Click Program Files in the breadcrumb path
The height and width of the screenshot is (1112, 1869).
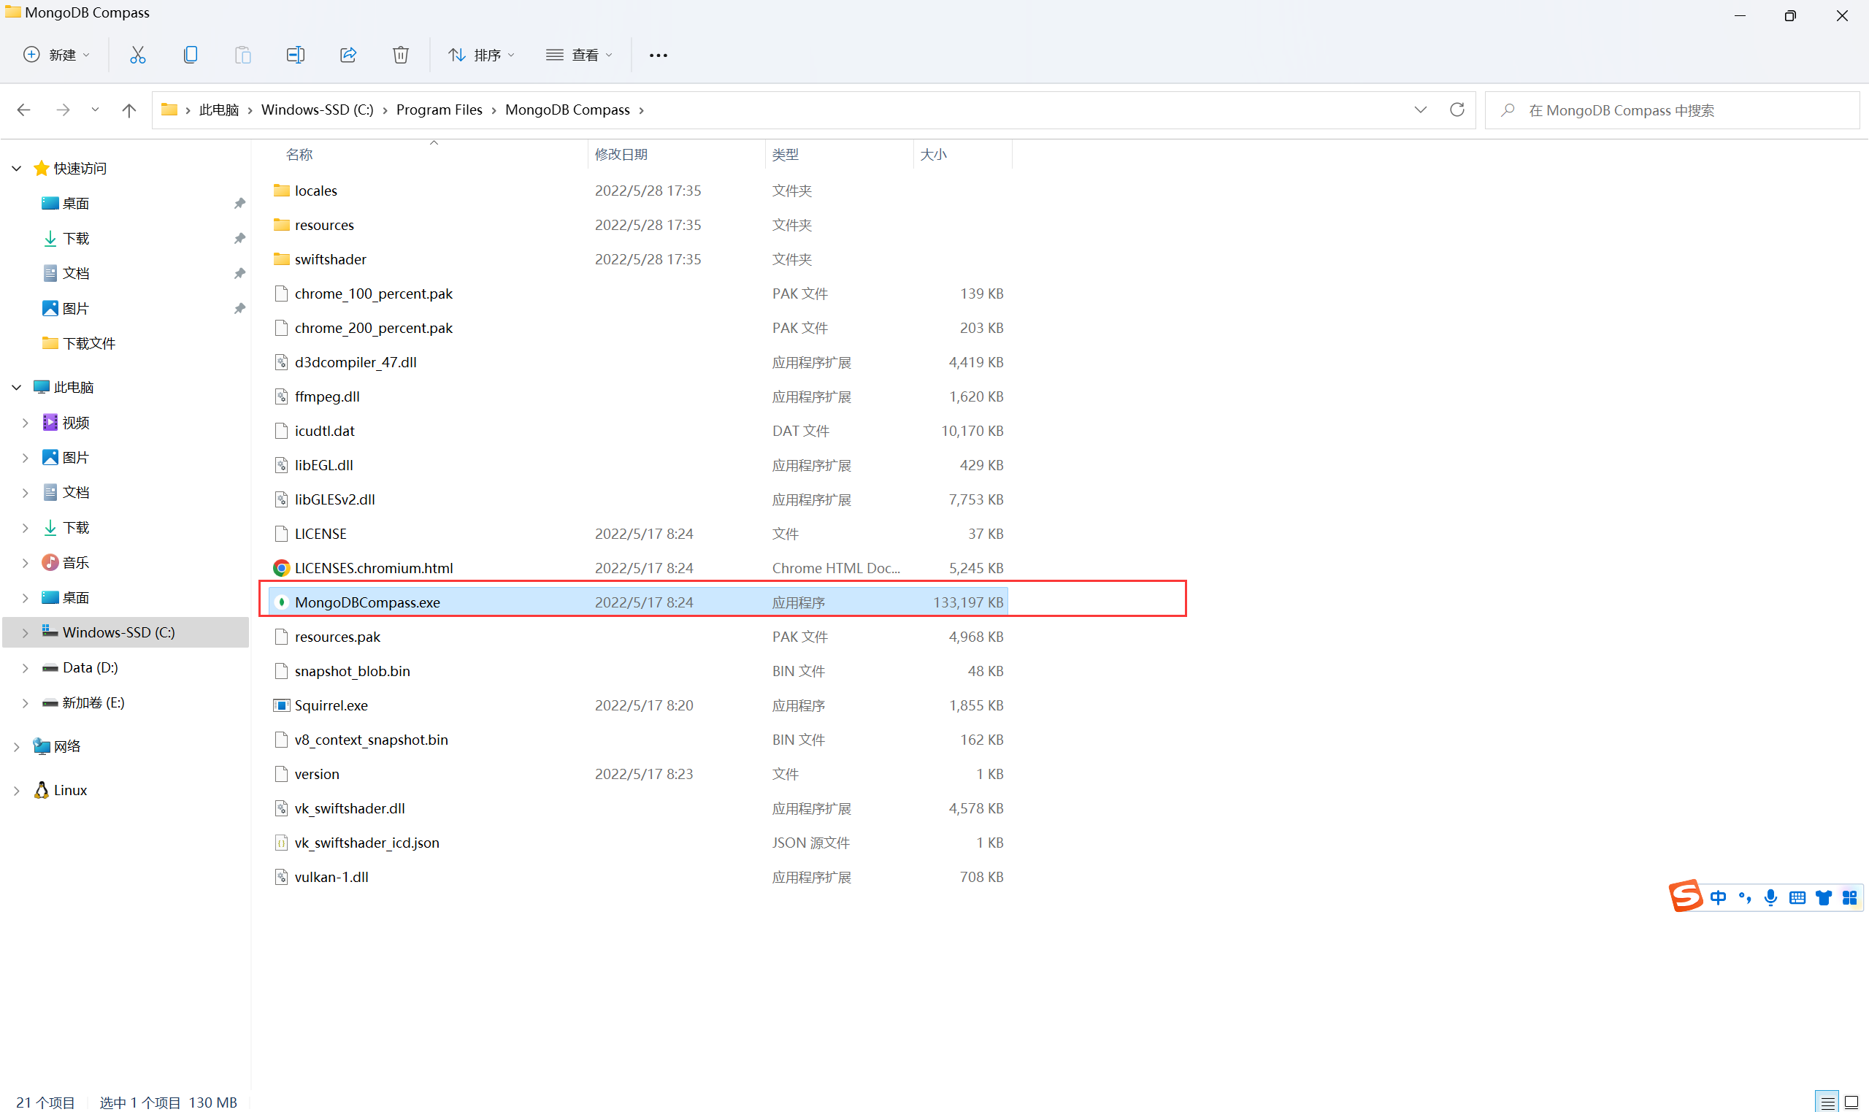pos(439,110)
